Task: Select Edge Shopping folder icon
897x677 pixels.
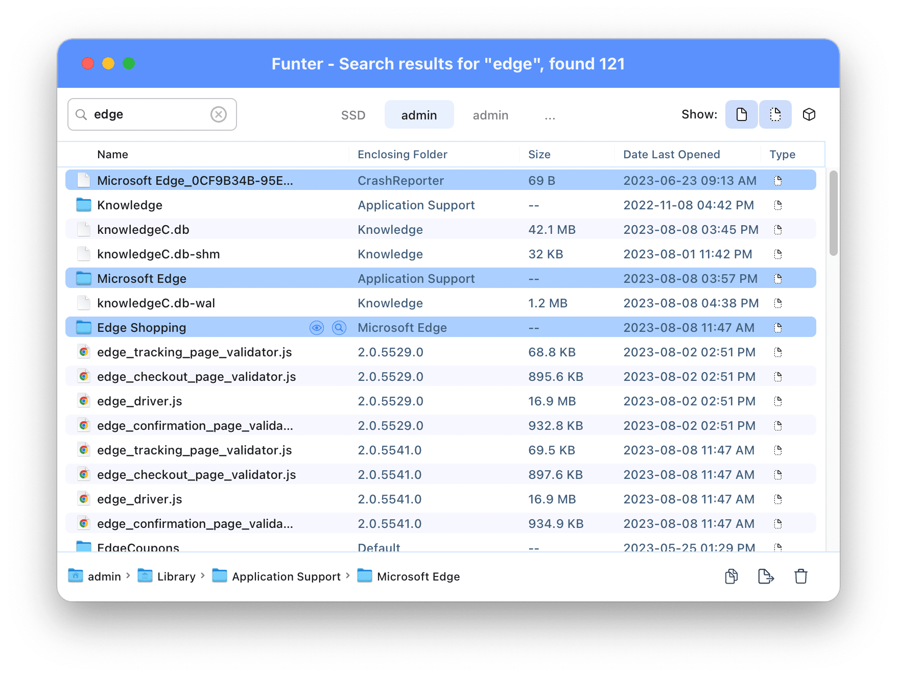Action: pos(84,327)
